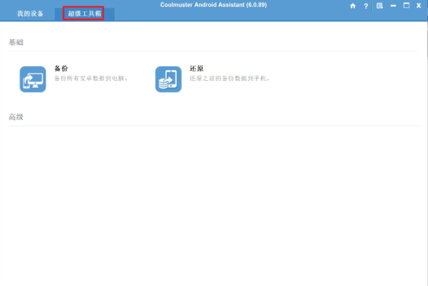428x286 pixels.
Task: Go to the home icon
Action: point(352,5)
